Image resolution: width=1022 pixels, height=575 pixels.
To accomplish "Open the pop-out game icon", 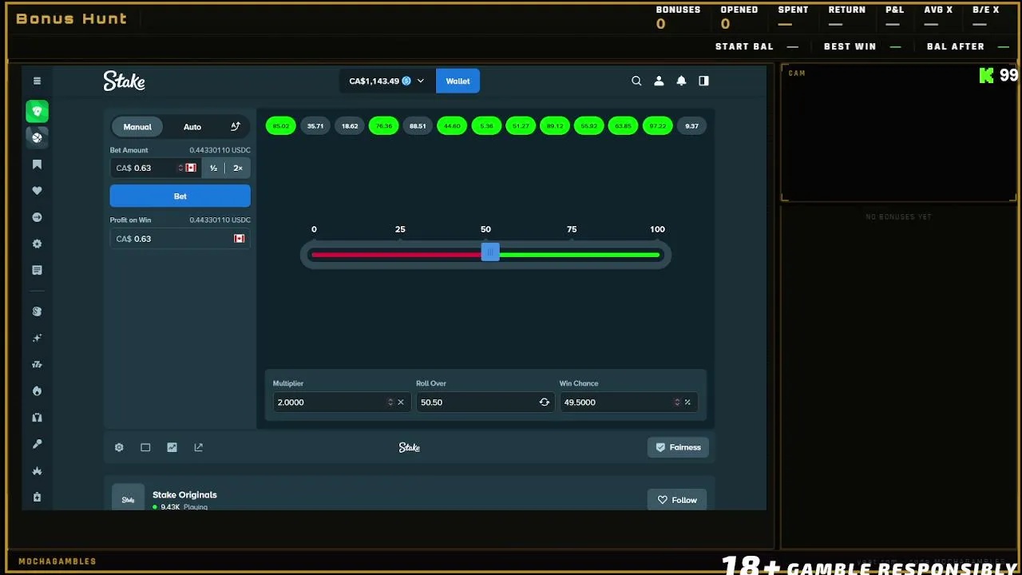I will tap(198, 447).
